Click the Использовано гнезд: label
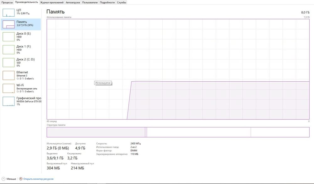 (107, 147)
